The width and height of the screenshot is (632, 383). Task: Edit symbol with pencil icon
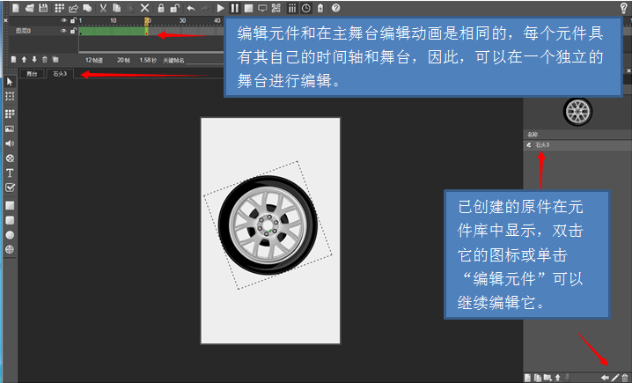(615, 378)
